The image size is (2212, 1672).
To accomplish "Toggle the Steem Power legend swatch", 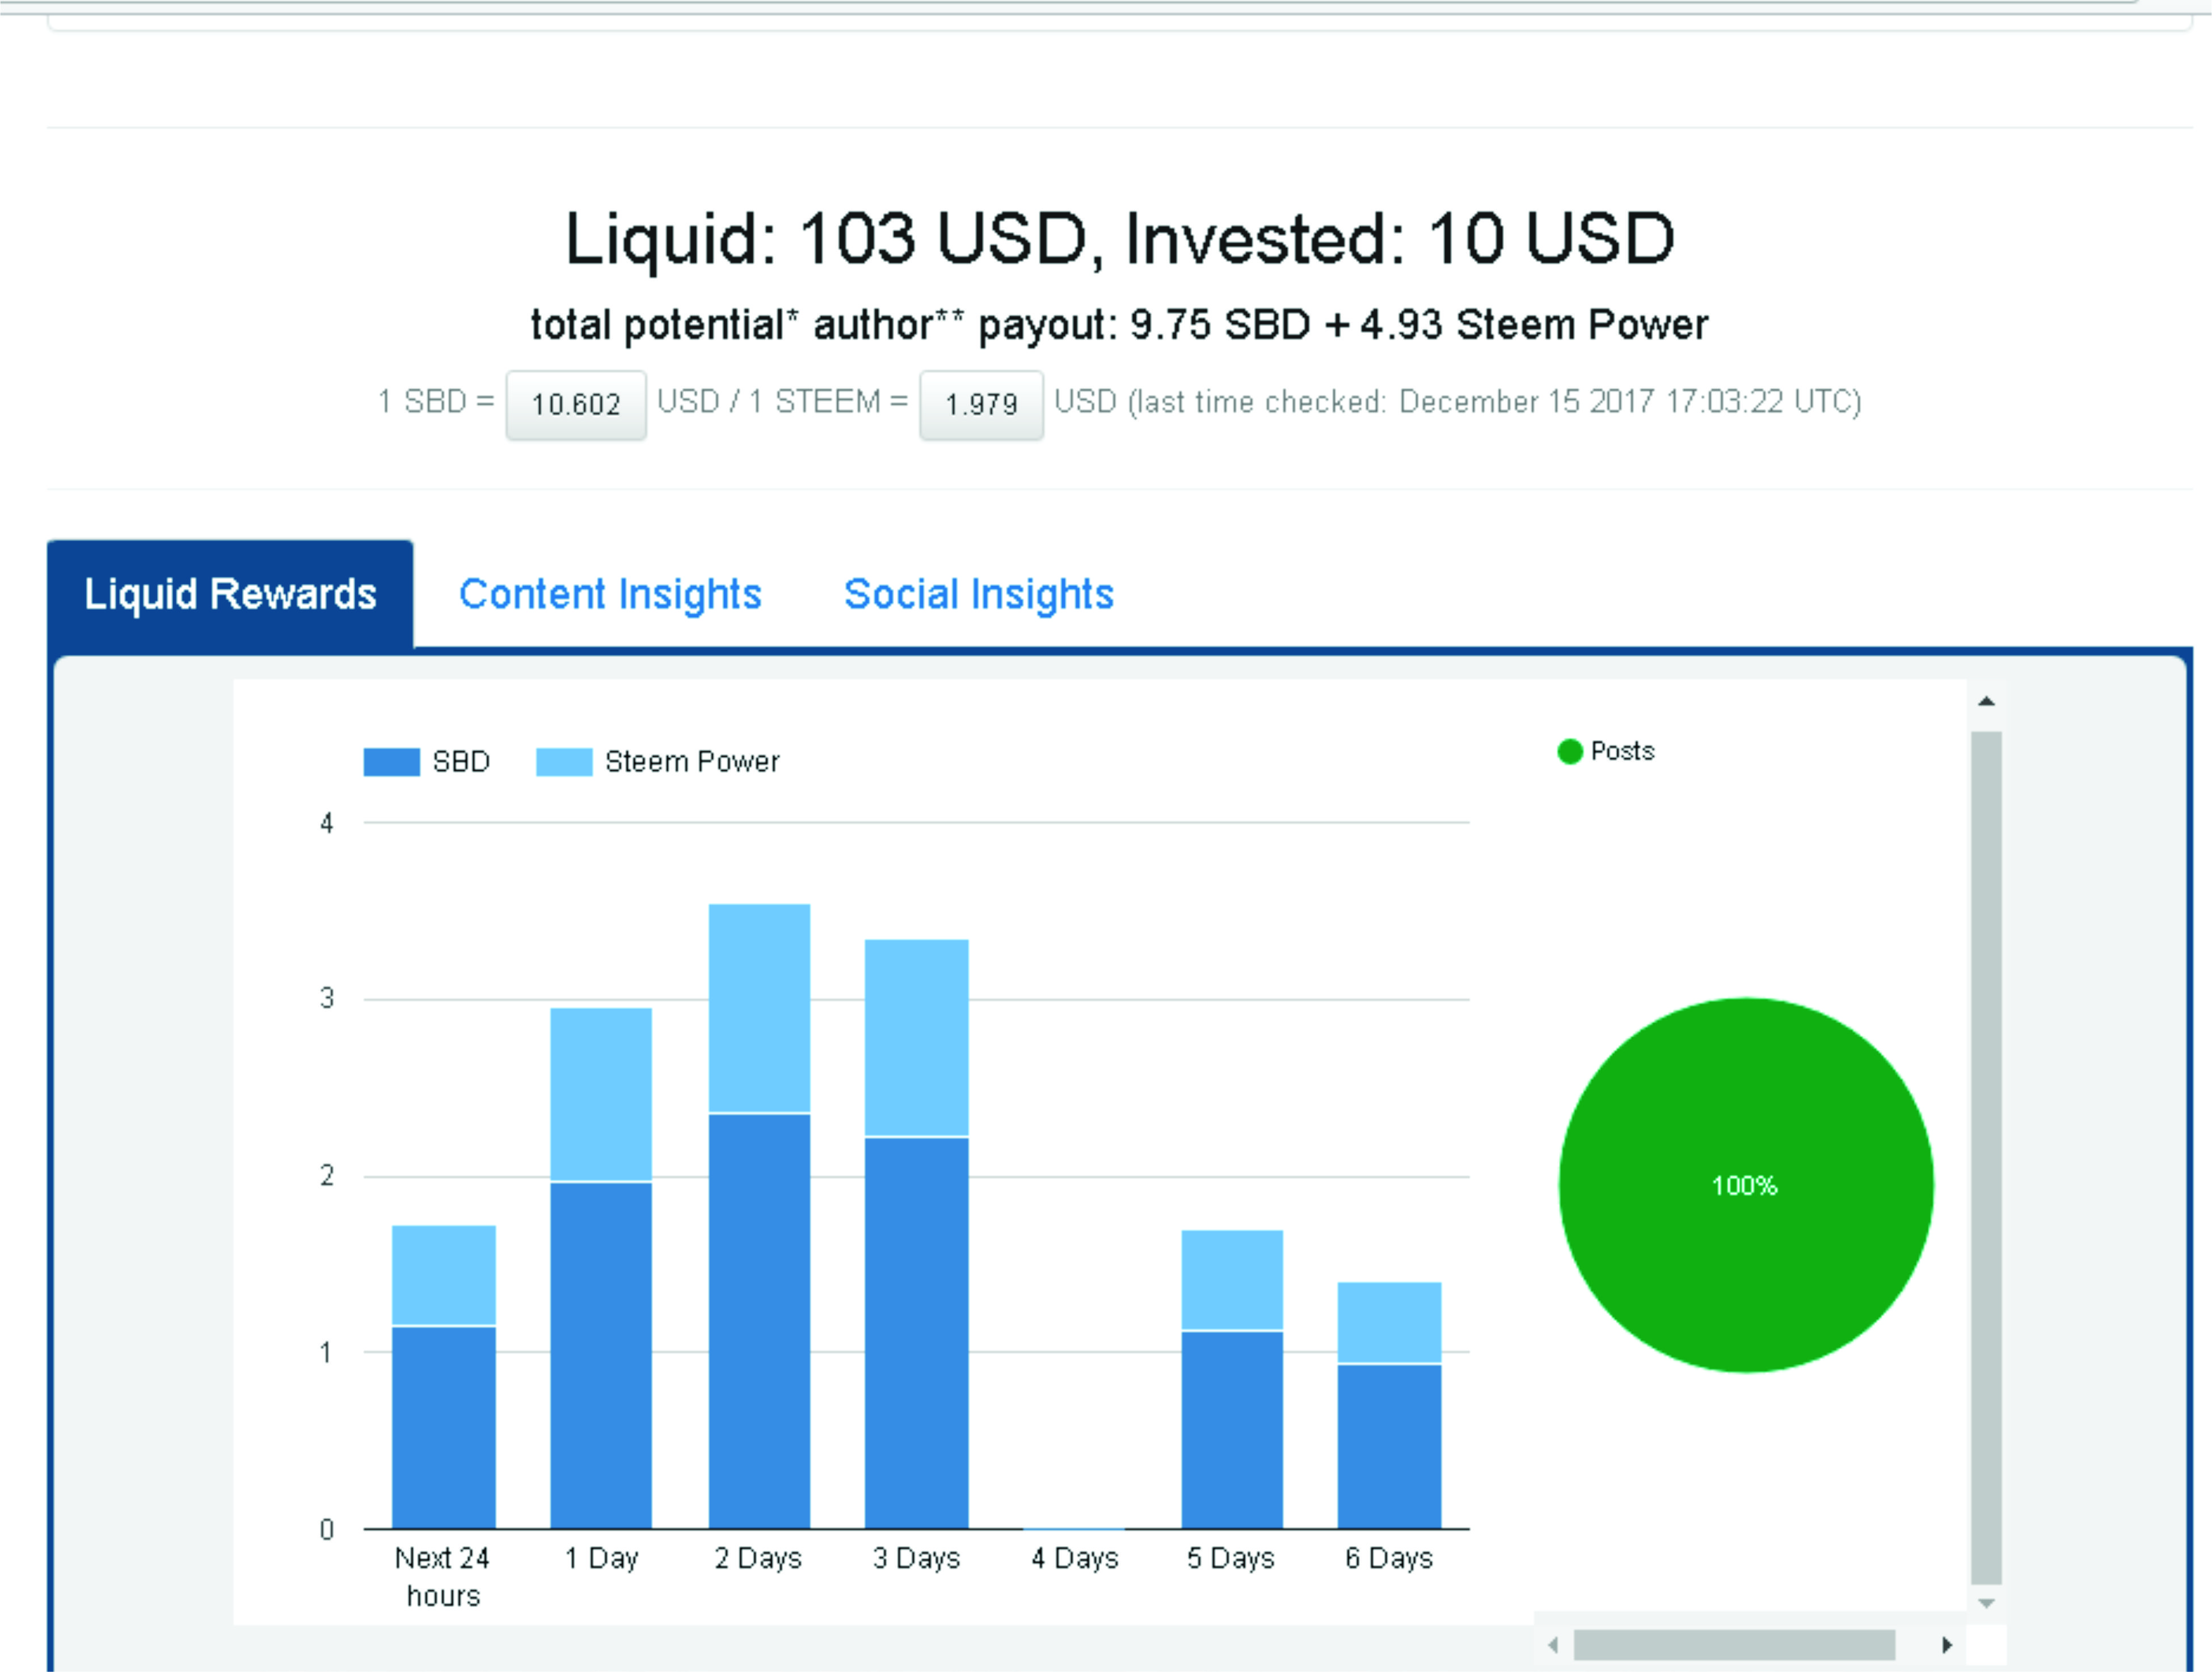I will point(564,762).
